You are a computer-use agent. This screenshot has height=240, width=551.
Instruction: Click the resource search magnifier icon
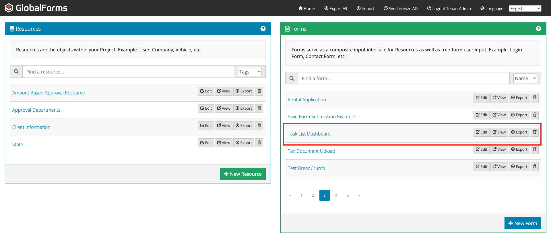coord(16,72)
